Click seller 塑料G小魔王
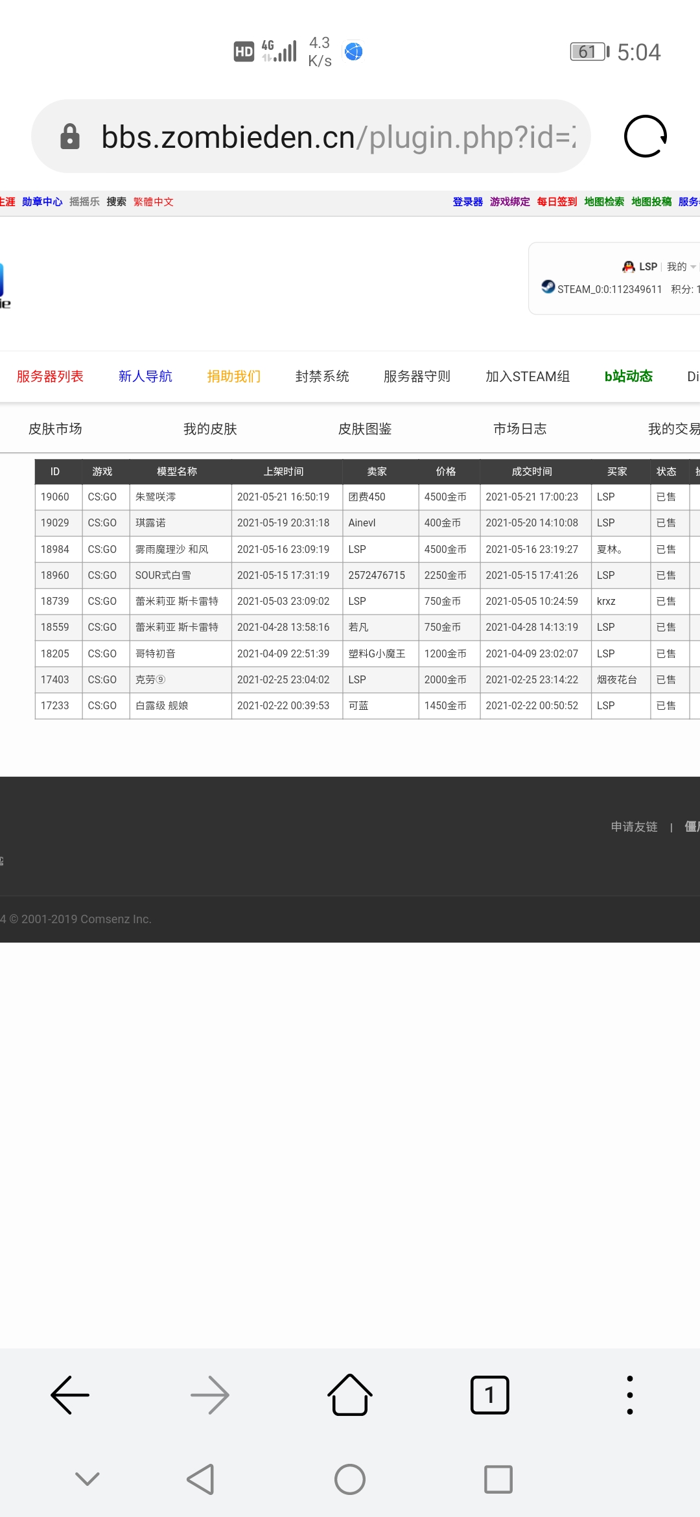 coord(377,653)
